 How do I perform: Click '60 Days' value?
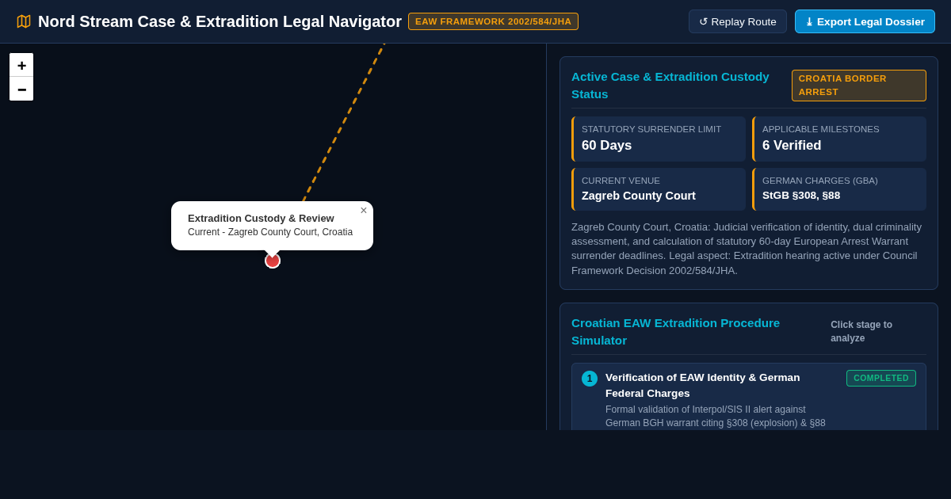tap(606, 146)
